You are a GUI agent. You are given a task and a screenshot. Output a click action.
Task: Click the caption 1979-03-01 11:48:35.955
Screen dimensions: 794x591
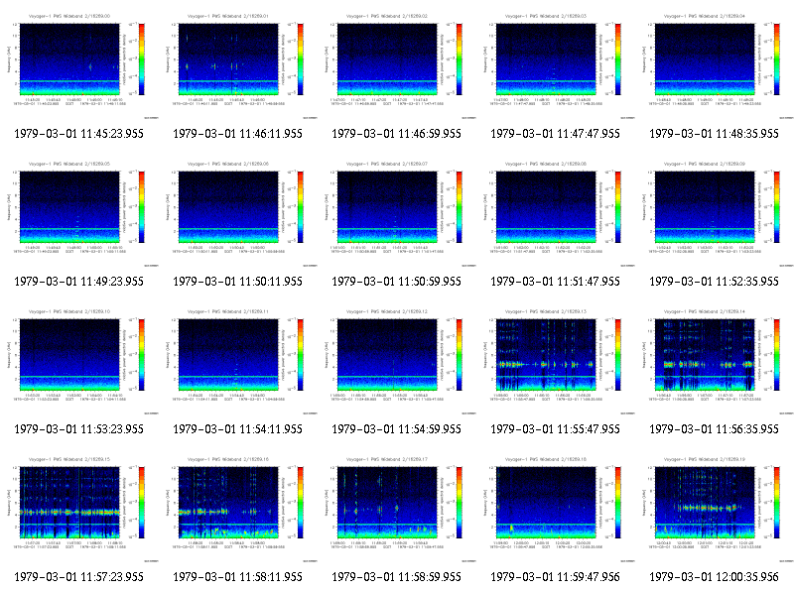[x=714, y=134]
